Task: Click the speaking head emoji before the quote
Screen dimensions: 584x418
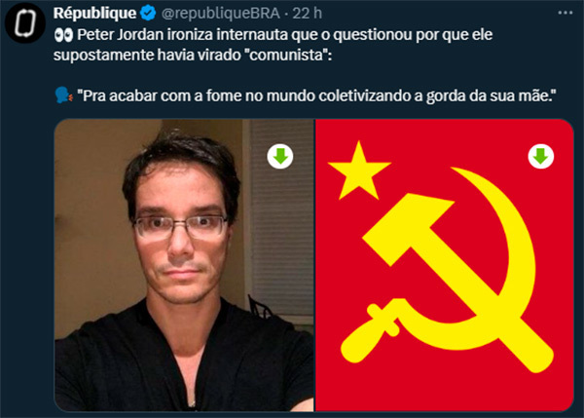Action: click(x=63, y=95)
